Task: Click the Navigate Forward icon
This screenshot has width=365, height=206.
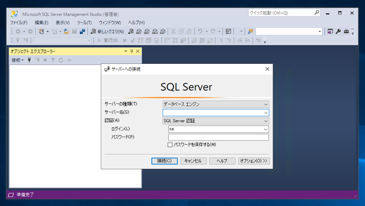Action: (x=30, y=31)
